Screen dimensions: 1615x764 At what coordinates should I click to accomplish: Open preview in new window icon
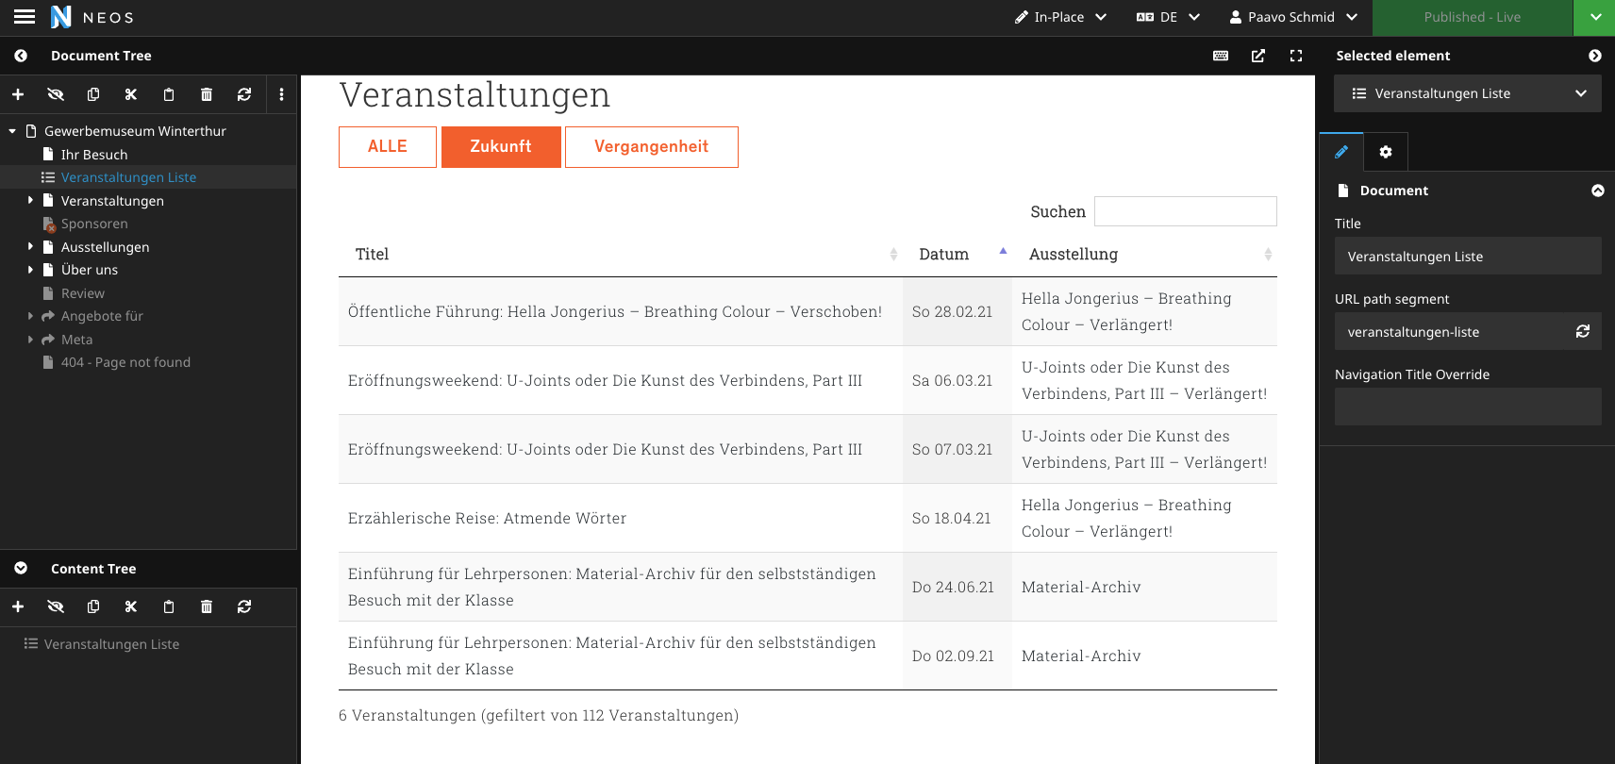[x=1258, y=56]
